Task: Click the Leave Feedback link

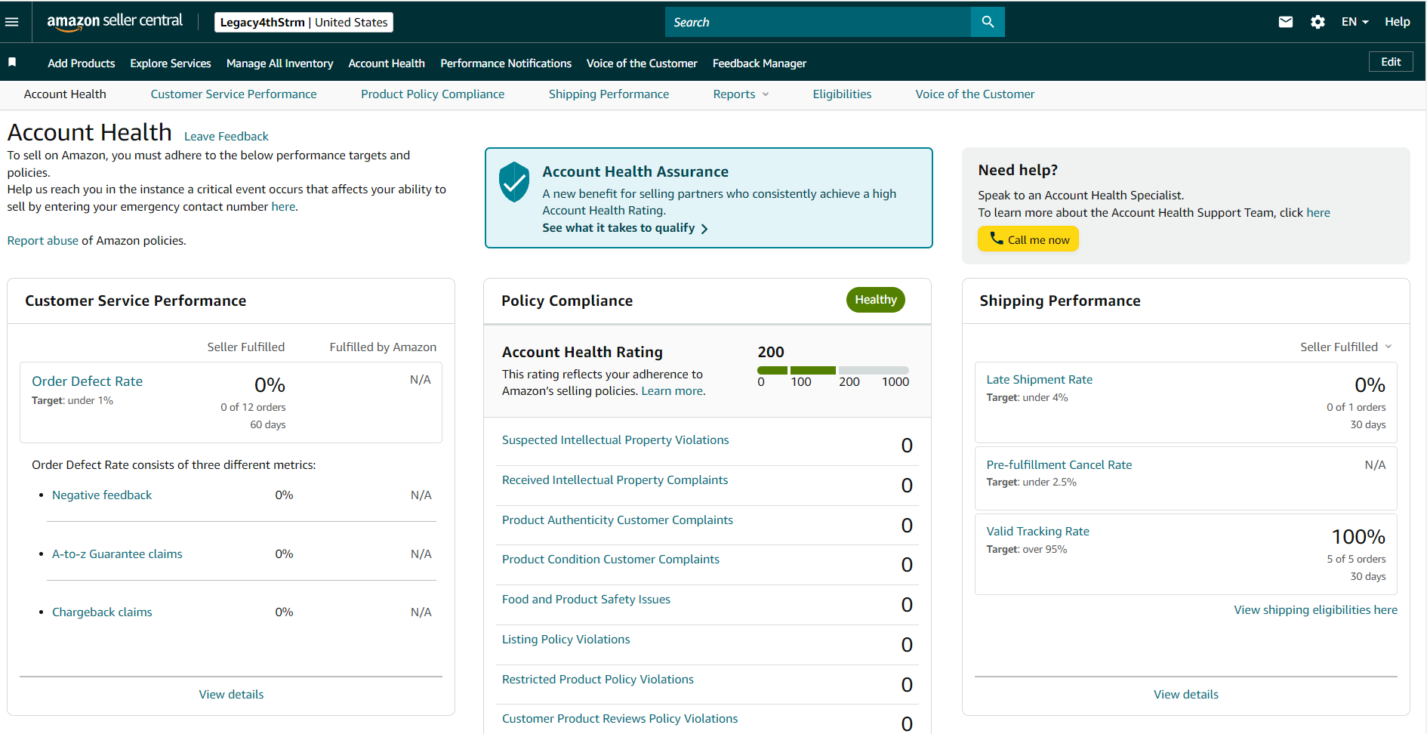Action: (227, 137)
